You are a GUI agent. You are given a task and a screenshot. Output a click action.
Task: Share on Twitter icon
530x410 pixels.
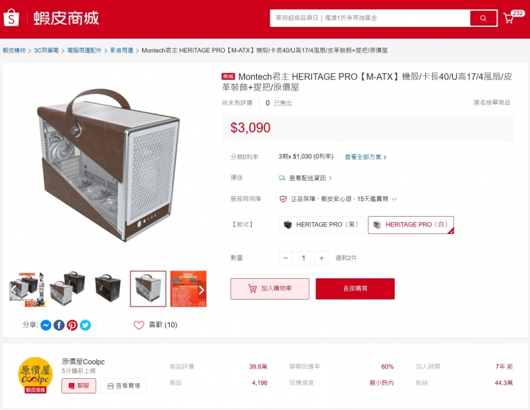click(x=85, y=325)
